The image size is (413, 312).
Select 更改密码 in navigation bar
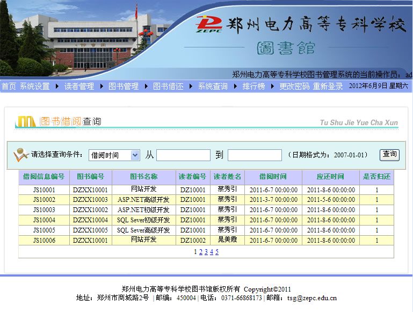click(294, 86)
